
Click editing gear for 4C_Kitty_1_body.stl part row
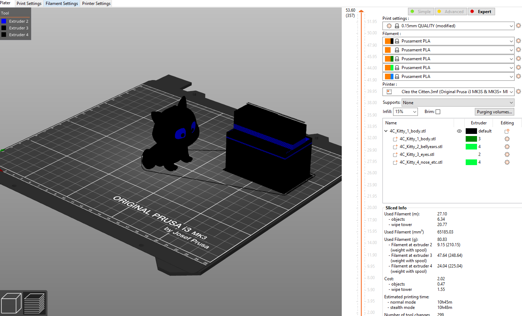(507, 139)
